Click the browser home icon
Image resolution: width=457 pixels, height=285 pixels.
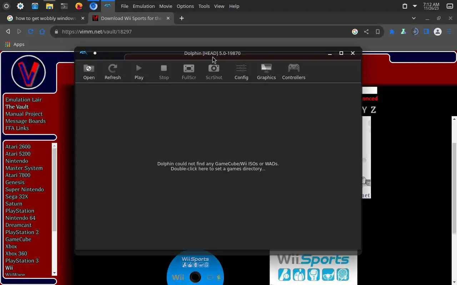(42, 32)
